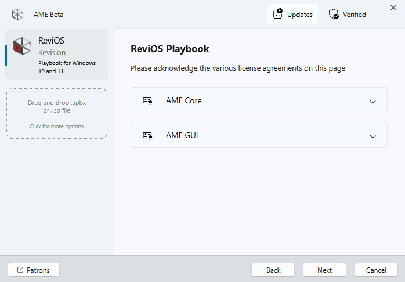Viewport: 405px width, 282px height.
Task: Click the AME Core license certificate icon
Action: click(148, 101)
